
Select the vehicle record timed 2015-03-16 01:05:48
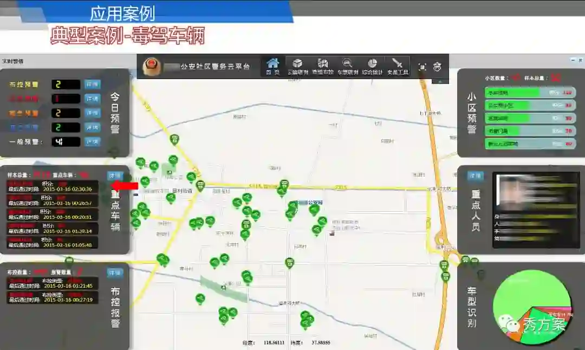pos(52,242)
